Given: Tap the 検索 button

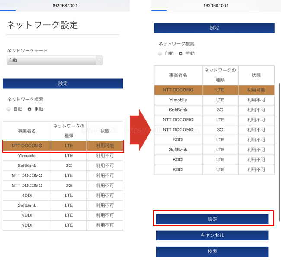Looking at the screenshot, I should pos(213,251).
